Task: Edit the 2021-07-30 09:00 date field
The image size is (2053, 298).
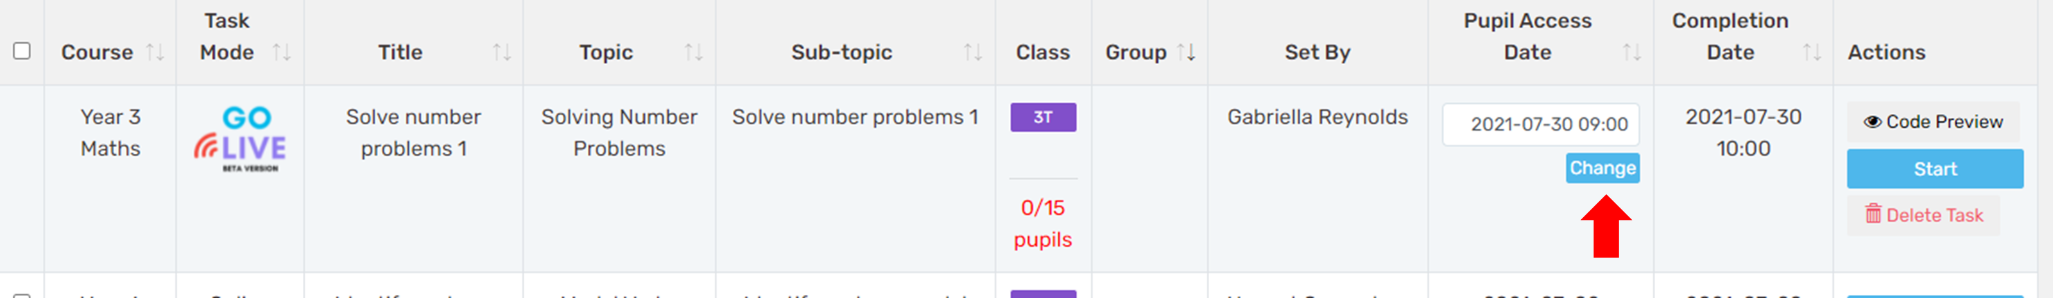Action: [1540, 124]
